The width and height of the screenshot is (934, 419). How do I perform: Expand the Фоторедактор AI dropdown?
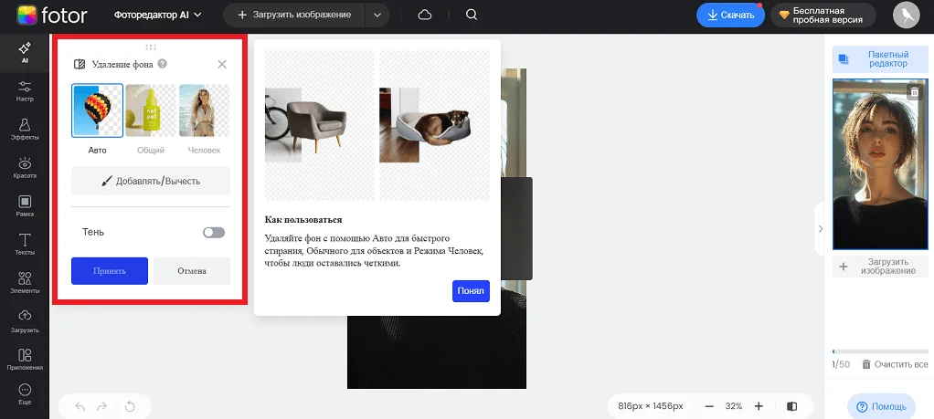(158, 15)
